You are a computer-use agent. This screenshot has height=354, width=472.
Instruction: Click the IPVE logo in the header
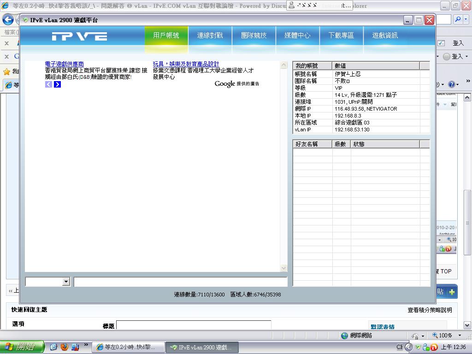(x=79, y=36)
